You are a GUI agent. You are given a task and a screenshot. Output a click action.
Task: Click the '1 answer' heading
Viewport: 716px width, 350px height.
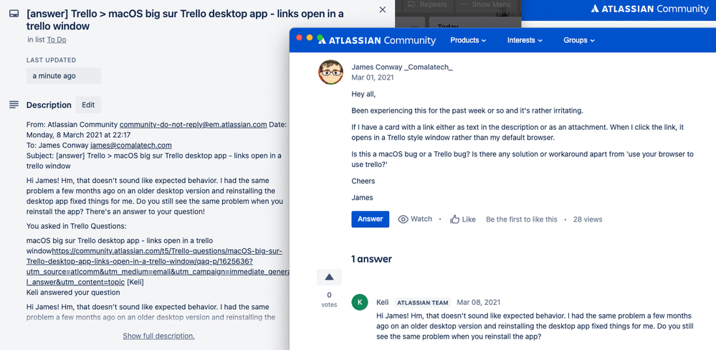(x=372, y=259)
